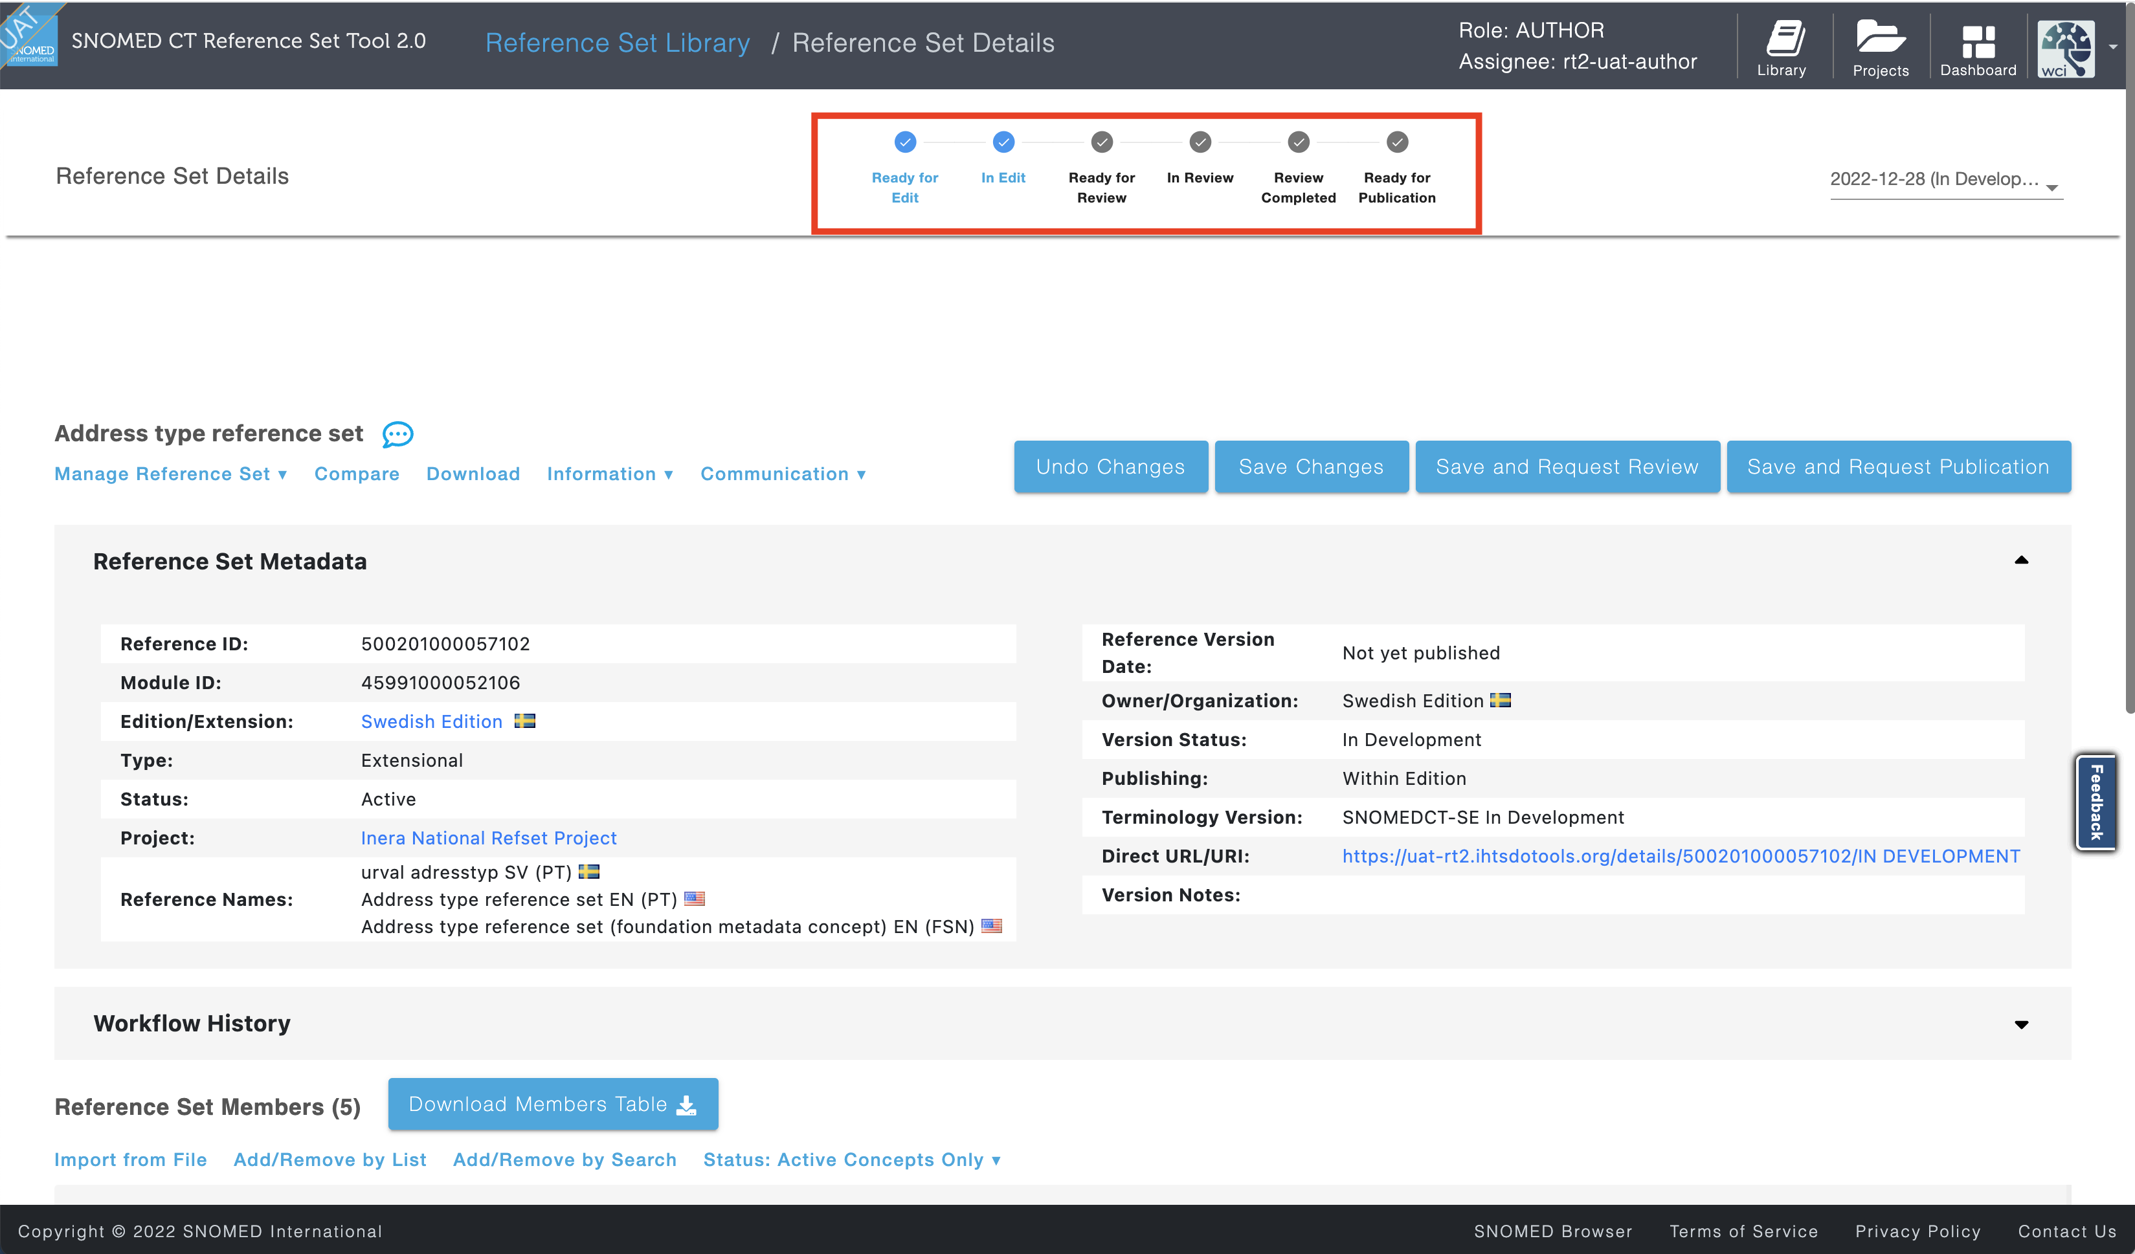
Task: Click Download Members Table button
Action: pyautogui.click(x=552, y=1103)
